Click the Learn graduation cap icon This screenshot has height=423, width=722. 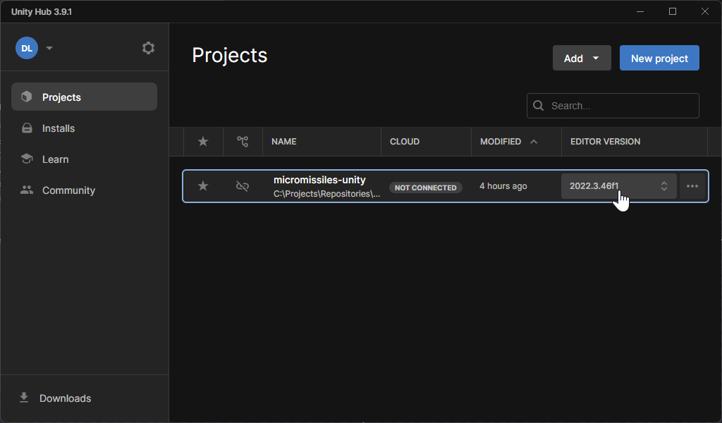(x=27, y=159)
